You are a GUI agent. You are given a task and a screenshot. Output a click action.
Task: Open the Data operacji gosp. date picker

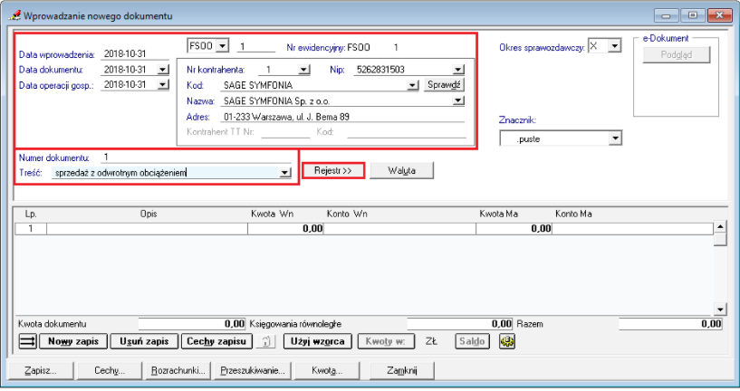163,85
